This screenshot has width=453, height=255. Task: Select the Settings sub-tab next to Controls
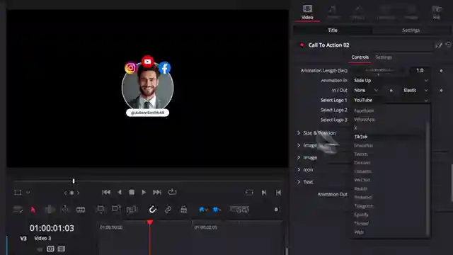click(x=384, y=57)
